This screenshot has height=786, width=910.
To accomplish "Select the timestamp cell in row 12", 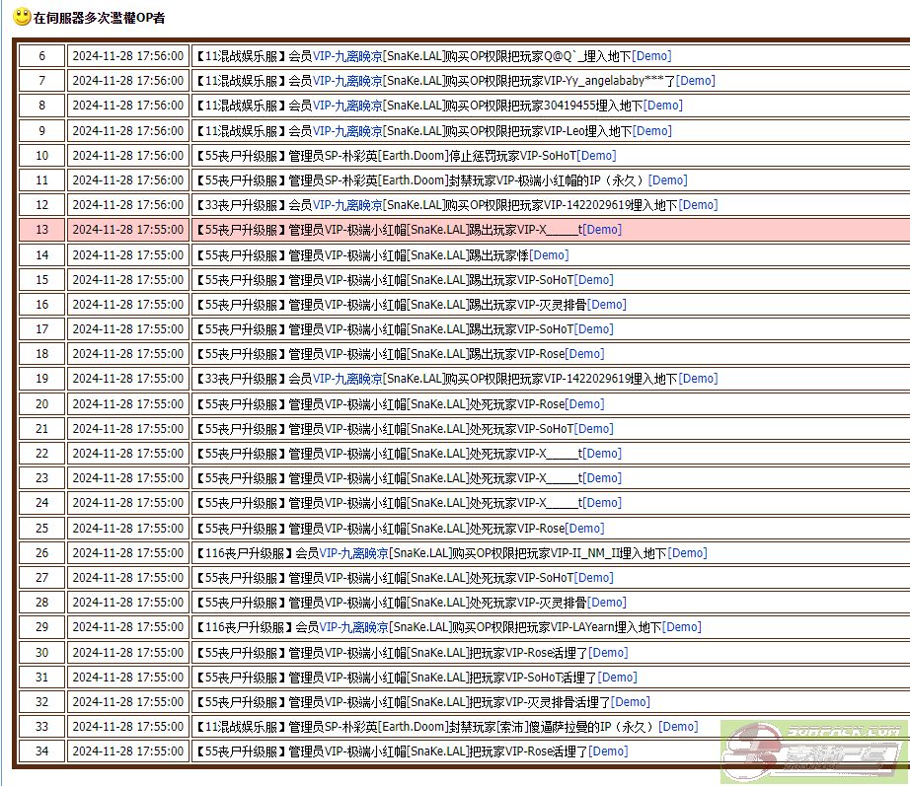I will coord(128,205).
